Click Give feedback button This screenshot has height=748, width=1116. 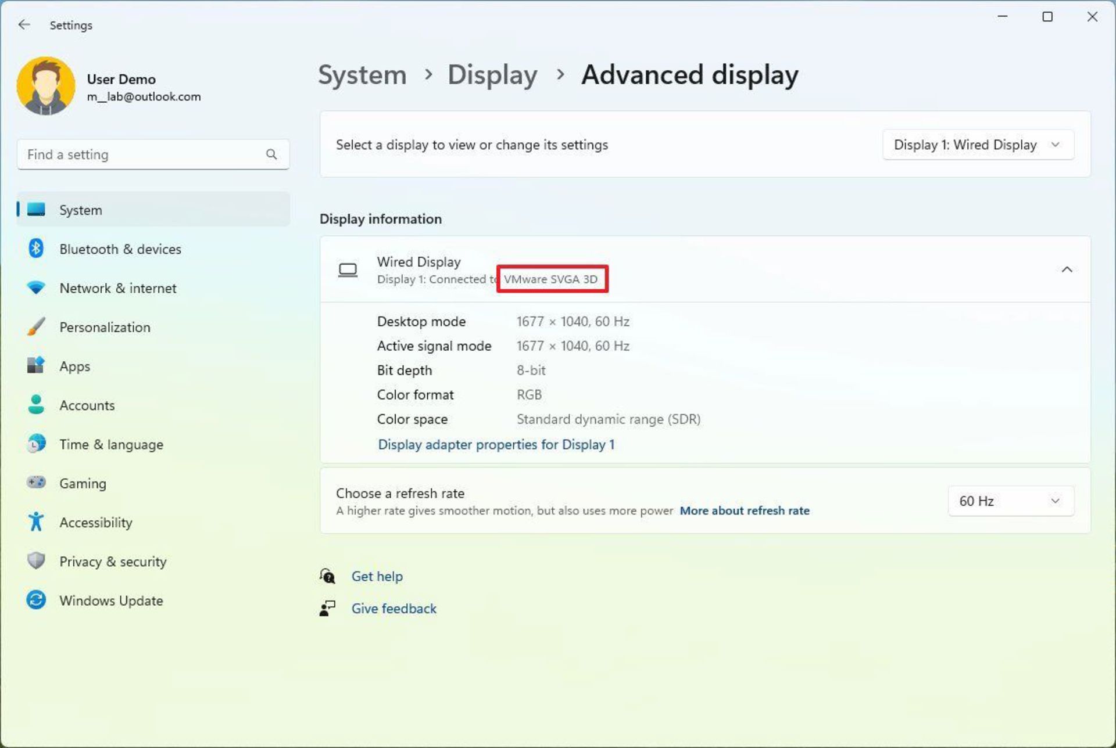pyautogui.click(x=394, y=607)
